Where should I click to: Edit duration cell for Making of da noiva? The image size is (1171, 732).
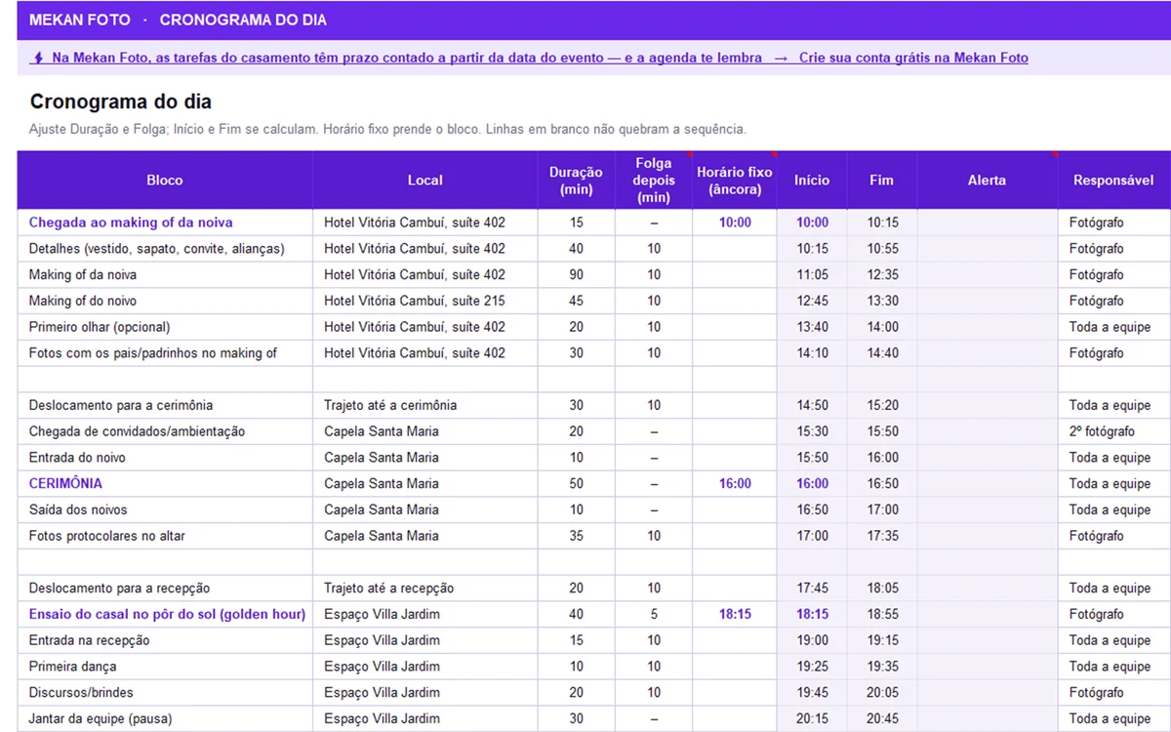[576, 274]
